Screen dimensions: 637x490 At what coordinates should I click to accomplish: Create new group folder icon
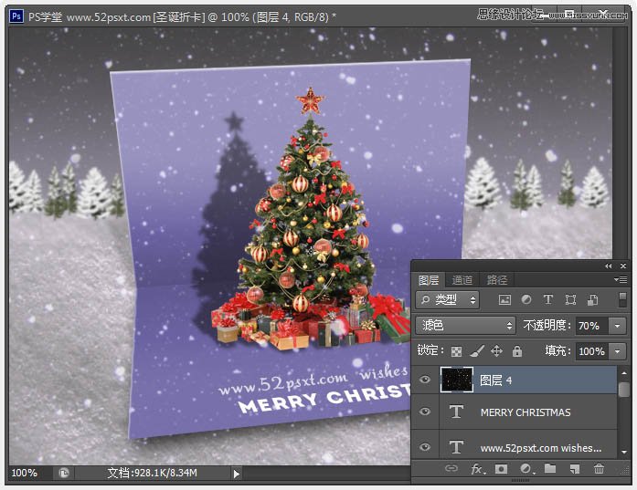click(550, 468)
